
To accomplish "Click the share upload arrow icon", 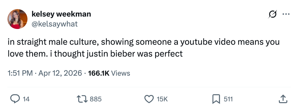I will click(282, 99).
